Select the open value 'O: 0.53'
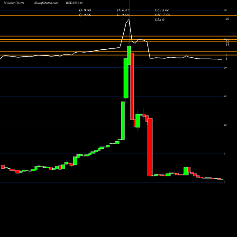 pyautogui.click(x=85, y=10)
